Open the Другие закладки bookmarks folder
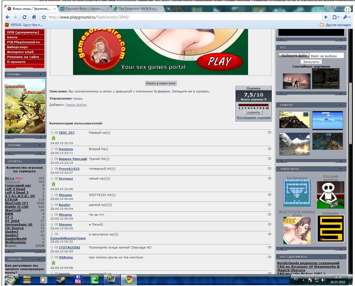This screenshot has width=355, height=286. tap(335, 25)
